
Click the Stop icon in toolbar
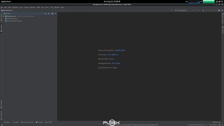199,10
